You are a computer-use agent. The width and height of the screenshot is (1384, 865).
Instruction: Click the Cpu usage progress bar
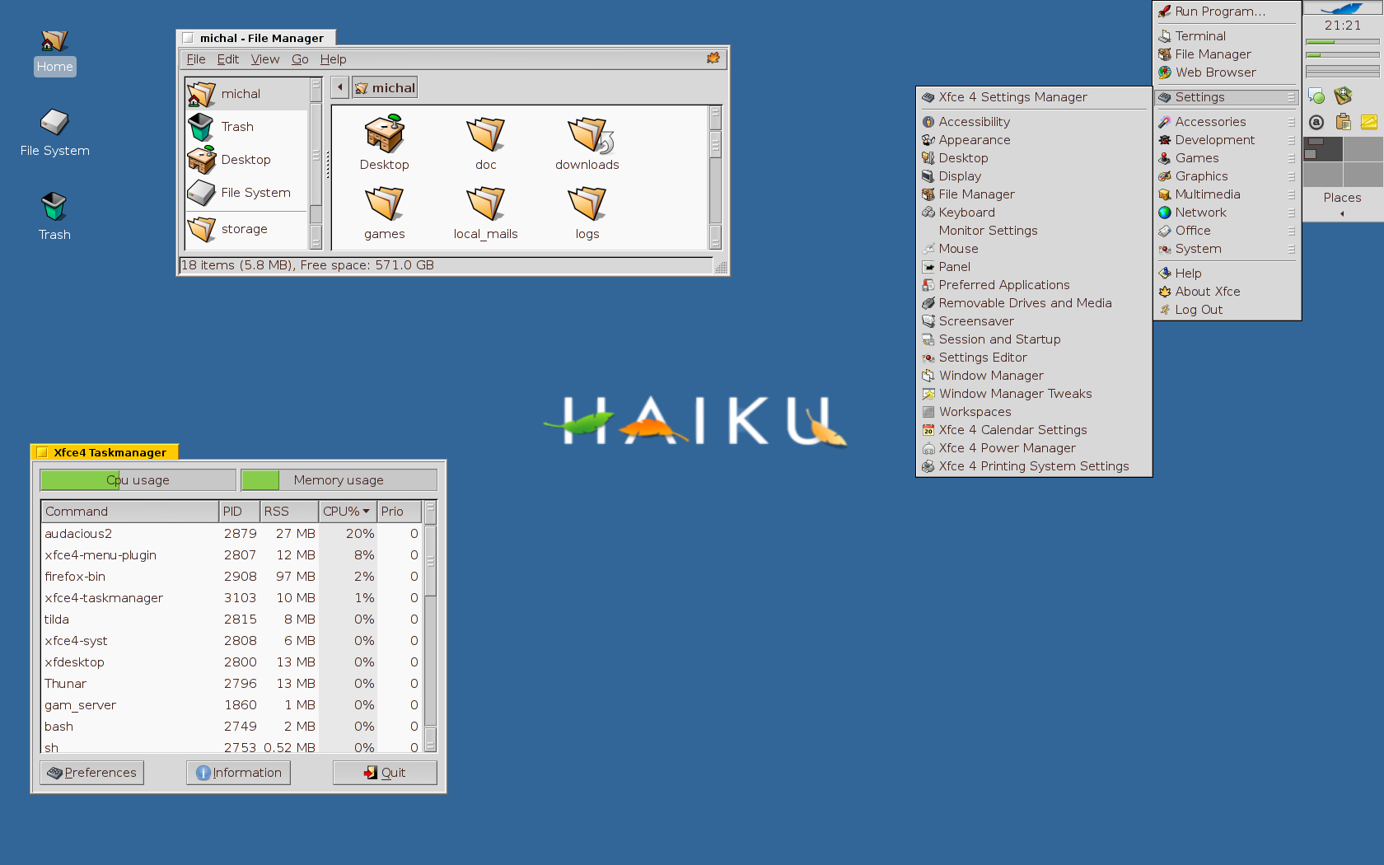click(x=138, y=480)
